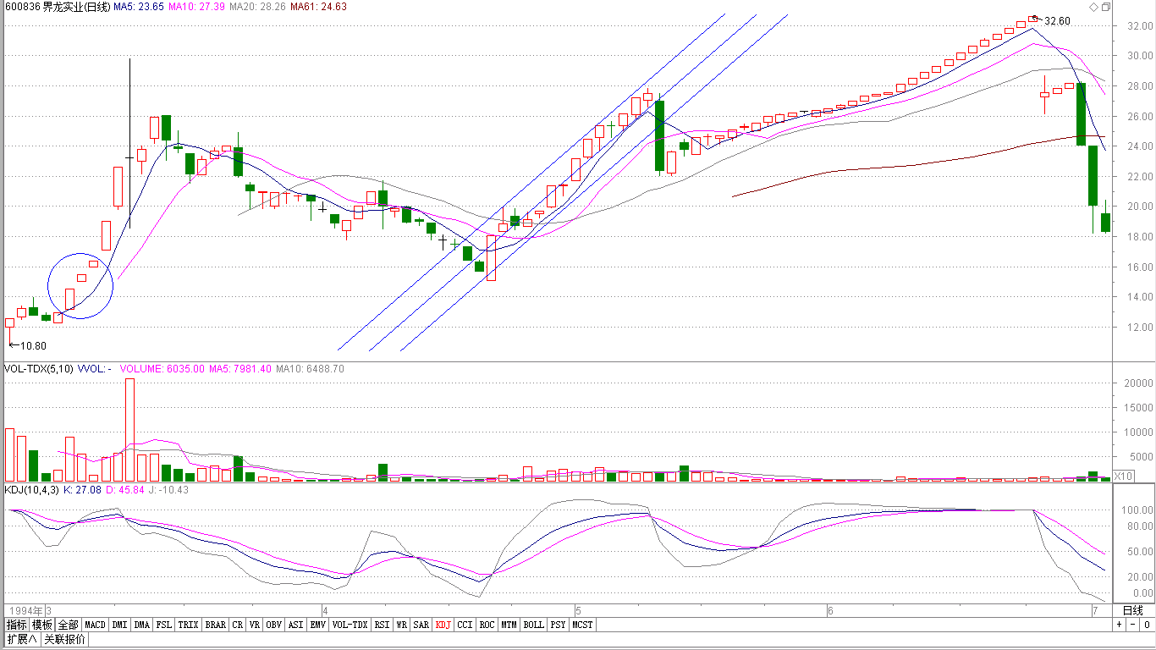Select the red KDJ indicator tab
1156x650 pixels.
[x=443, y=625]
